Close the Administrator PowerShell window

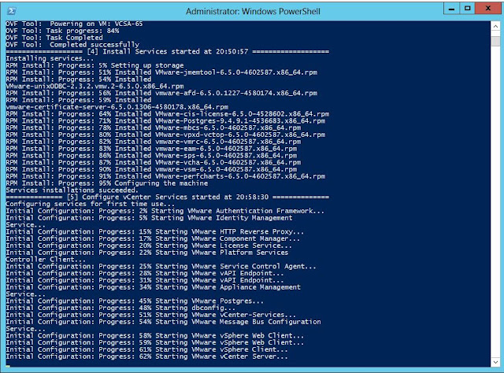click(488, 9)
